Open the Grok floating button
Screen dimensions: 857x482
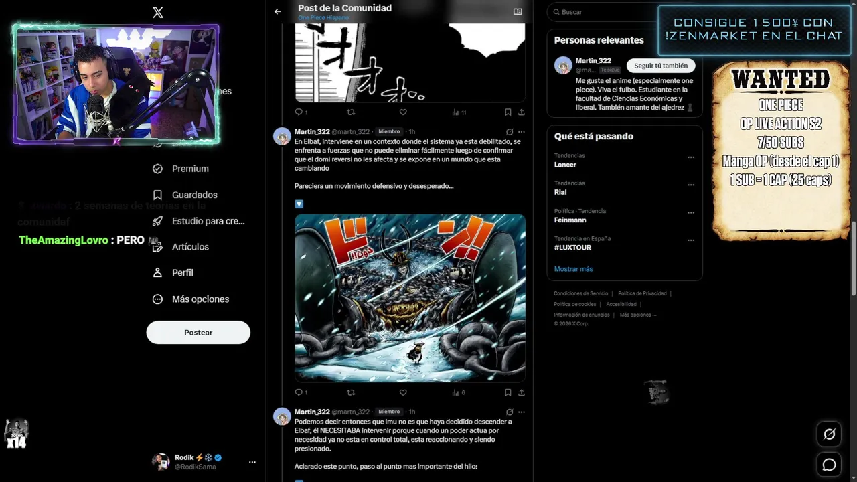[x=829, y=434]
